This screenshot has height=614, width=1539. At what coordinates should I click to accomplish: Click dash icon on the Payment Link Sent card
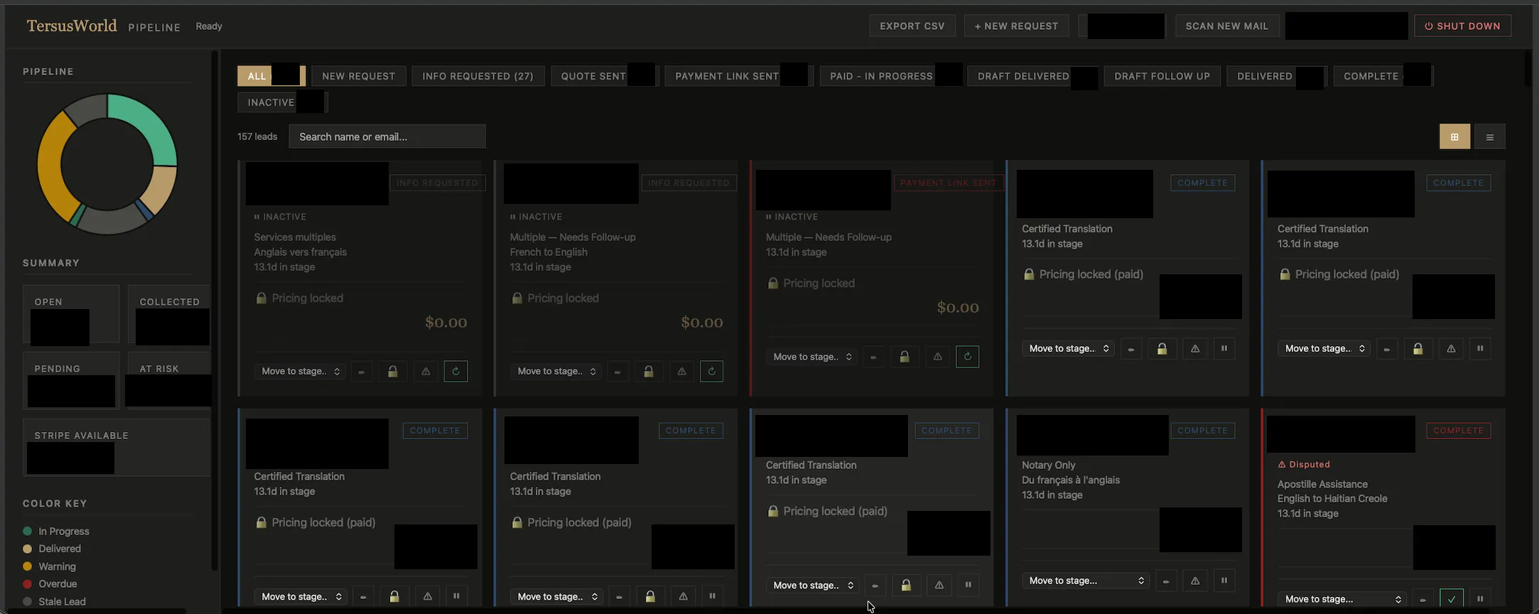coord(873,357)
